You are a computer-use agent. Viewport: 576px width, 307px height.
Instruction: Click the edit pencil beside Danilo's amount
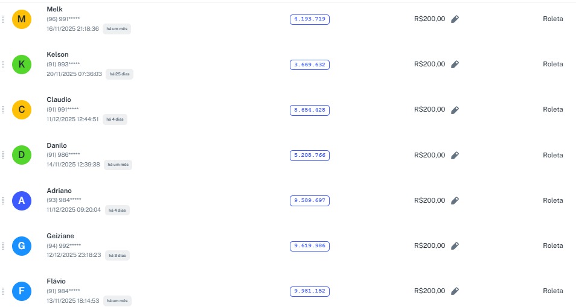(x=455, y=155)
